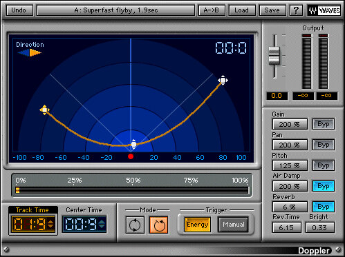Screen dimensions: 345x257
Task: Bypass the Gain section
Action: 324,124
